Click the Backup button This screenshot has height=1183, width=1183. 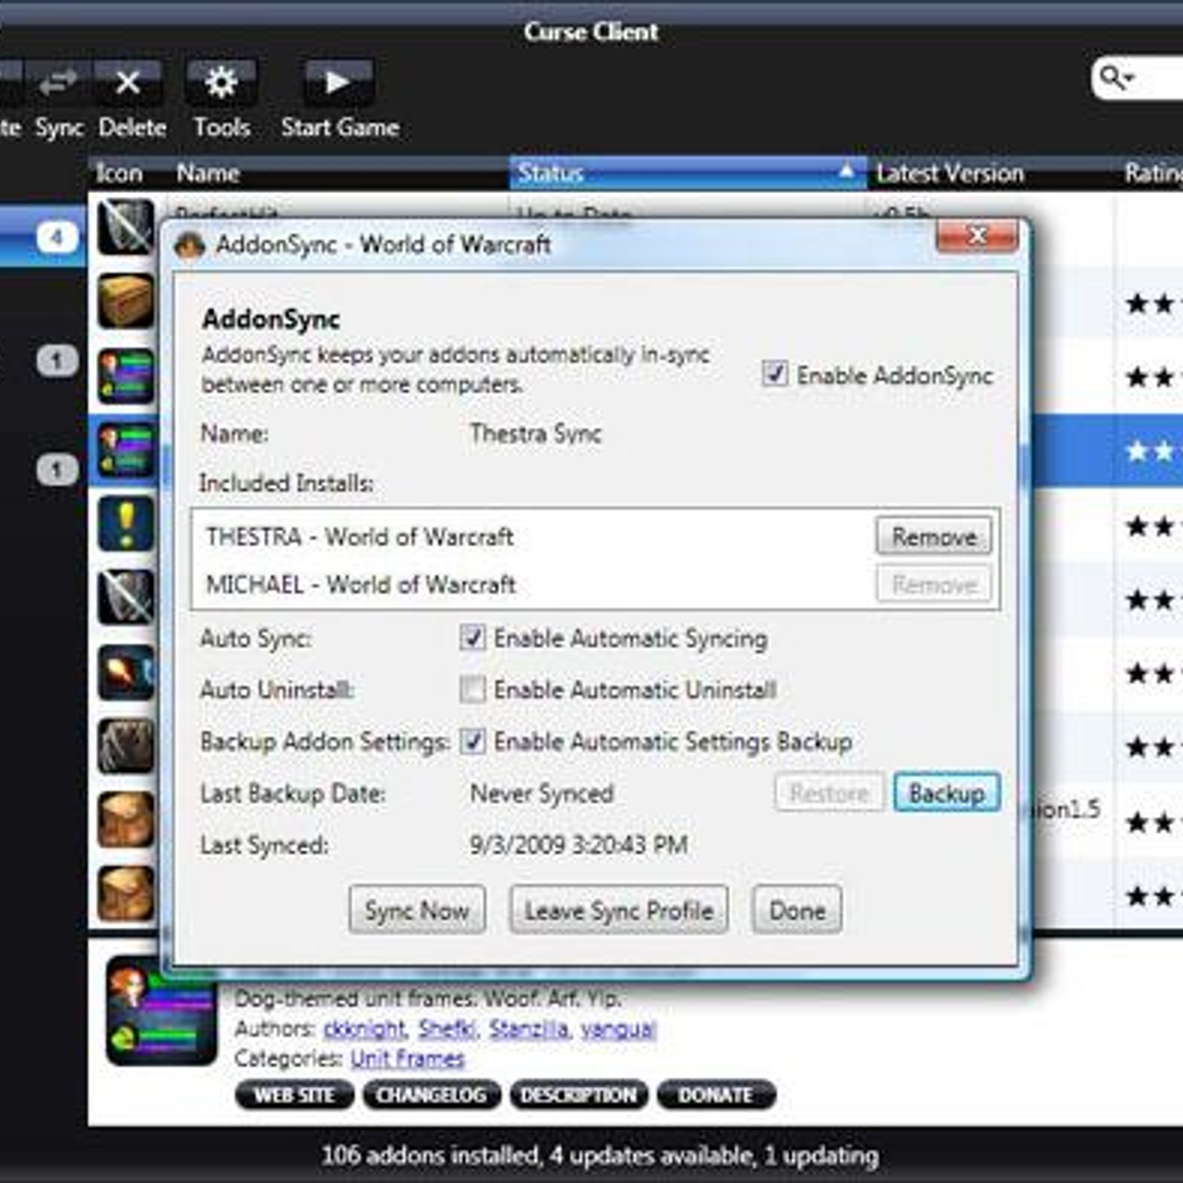[946, 793]
